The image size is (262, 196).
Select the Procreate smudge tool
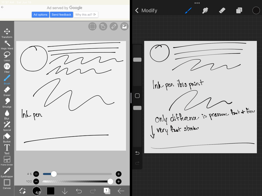pos(205,10)
